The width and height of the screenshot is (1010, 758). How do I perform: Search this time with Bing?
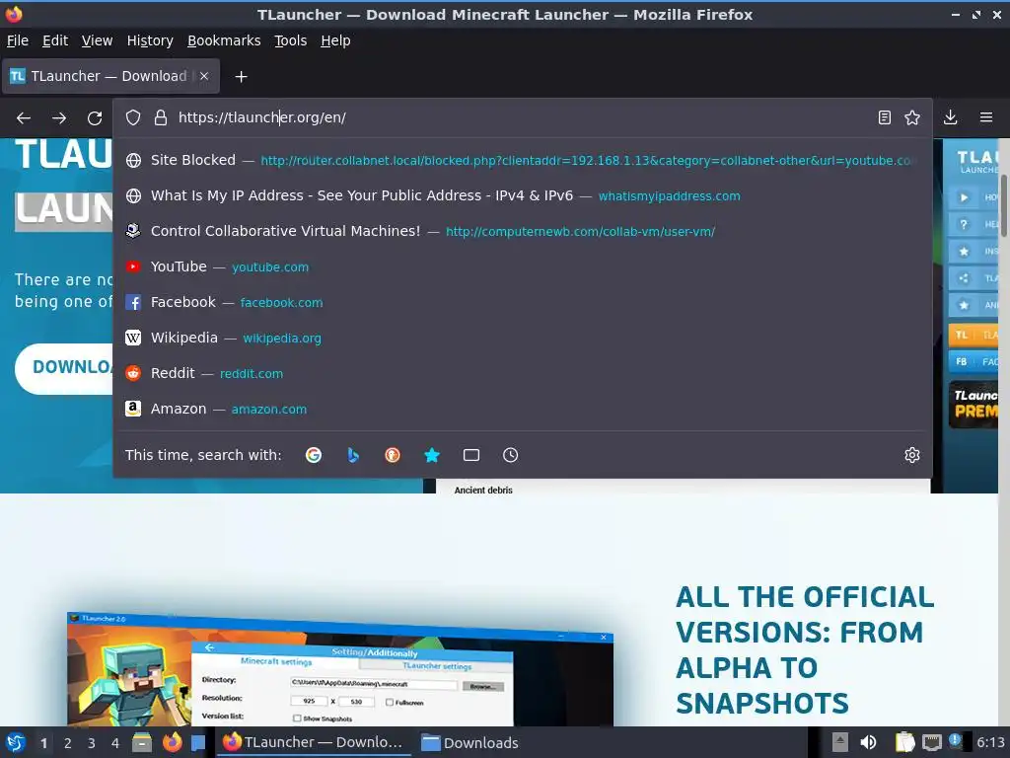[353, 455]
